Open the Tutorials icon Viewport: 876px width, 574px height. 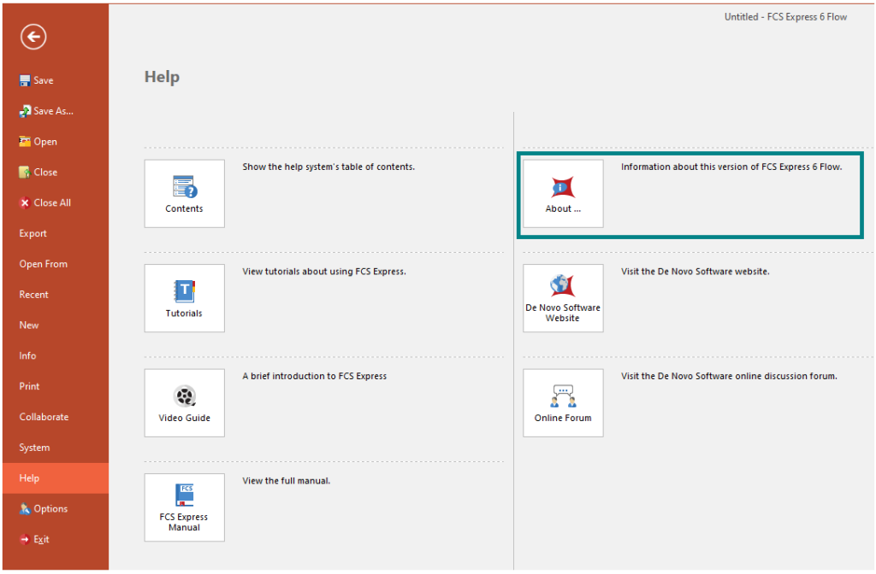tap(184, 297)
